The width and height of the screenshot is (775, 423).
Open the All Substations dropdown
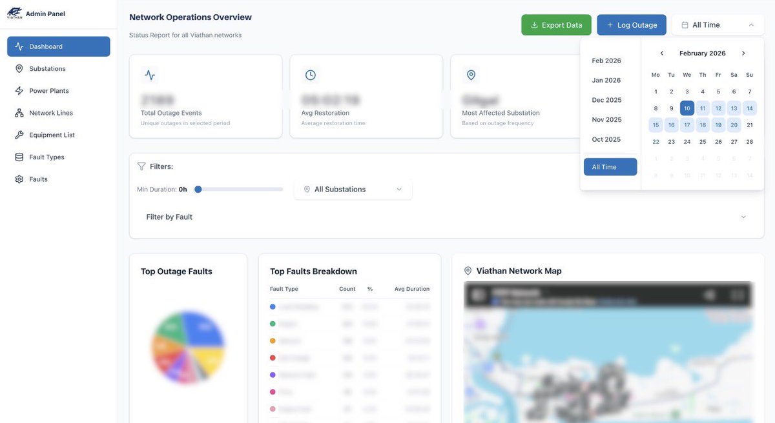[x=353, y=189]
